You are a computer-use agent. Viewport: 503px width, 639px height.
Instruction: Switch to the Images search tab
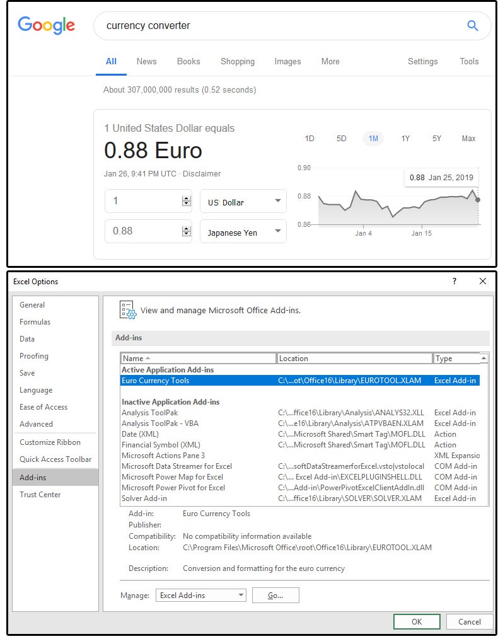click(x=288, y=62)
